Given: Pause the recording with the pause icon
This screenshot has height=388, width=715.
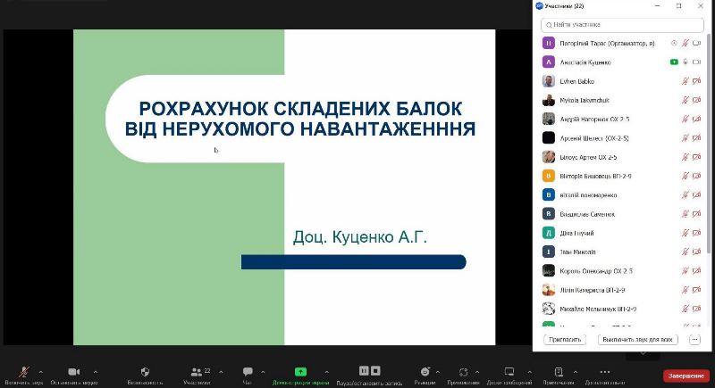Looking at the screenshot, I should (x=364, y=371).
